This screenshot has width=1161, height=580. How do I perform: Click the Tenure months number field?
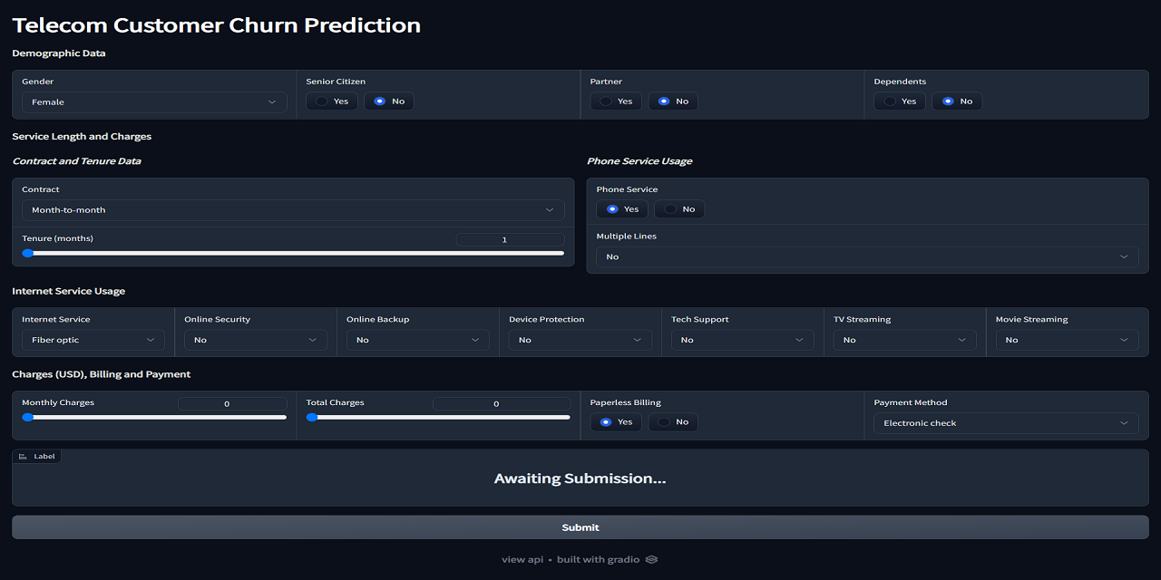[510, 238]
